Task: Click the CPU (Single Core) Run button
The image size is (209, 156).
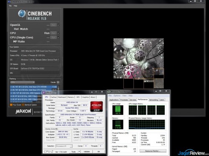Action: tap(54, 37)
